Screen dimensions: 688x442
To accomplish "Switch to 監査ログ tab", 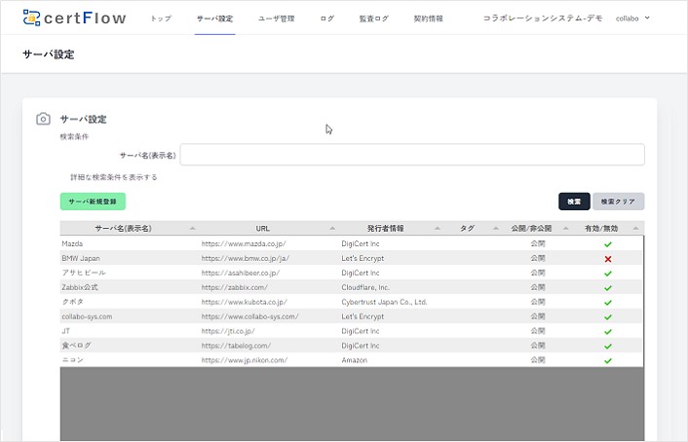I will tap(374, 18).
